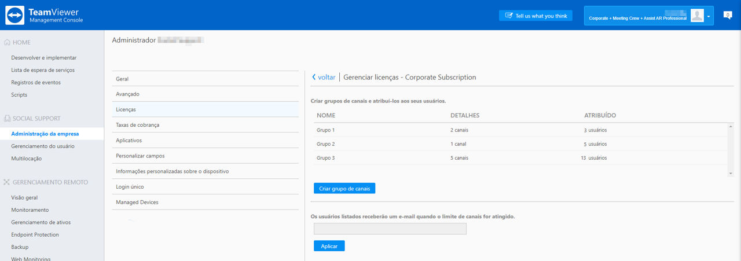The height and width of the screenshot is (261, 741).
Task: Open the Avançado settings tab
Action: pos(205,94)
